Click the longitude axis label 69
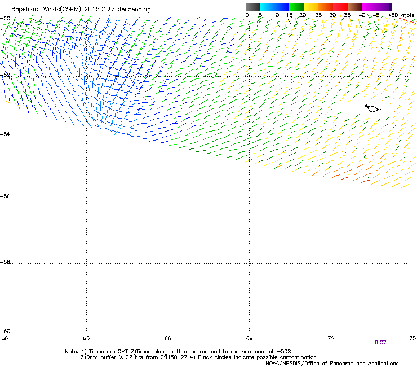 click(249, 338)
